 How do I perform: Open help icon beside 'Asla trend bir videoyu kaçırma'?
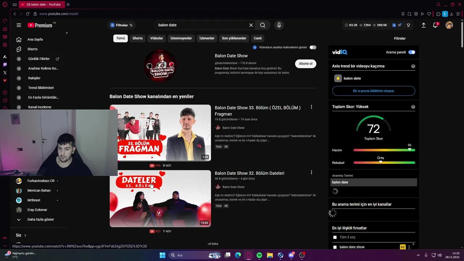tap(413, 66)
